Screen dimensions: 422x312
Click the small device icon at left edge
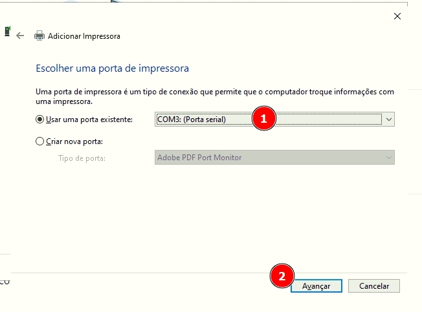pyautogui.click(x=6, y=31)
